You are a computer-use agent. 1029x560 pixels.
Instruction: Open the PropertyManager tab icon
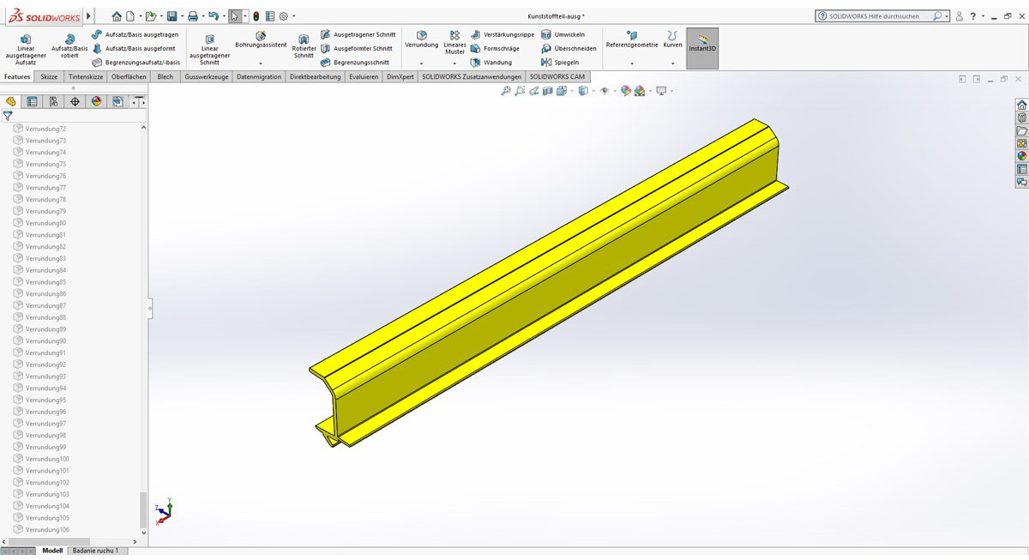point(33,101)
